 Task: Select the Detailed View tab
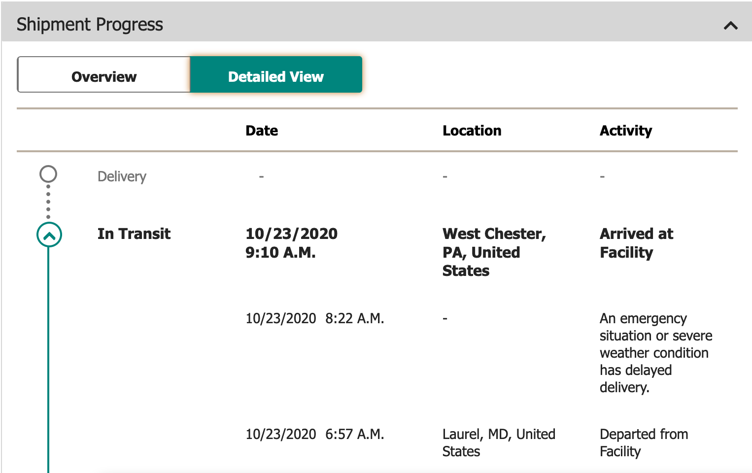click(x=276, y=77)
